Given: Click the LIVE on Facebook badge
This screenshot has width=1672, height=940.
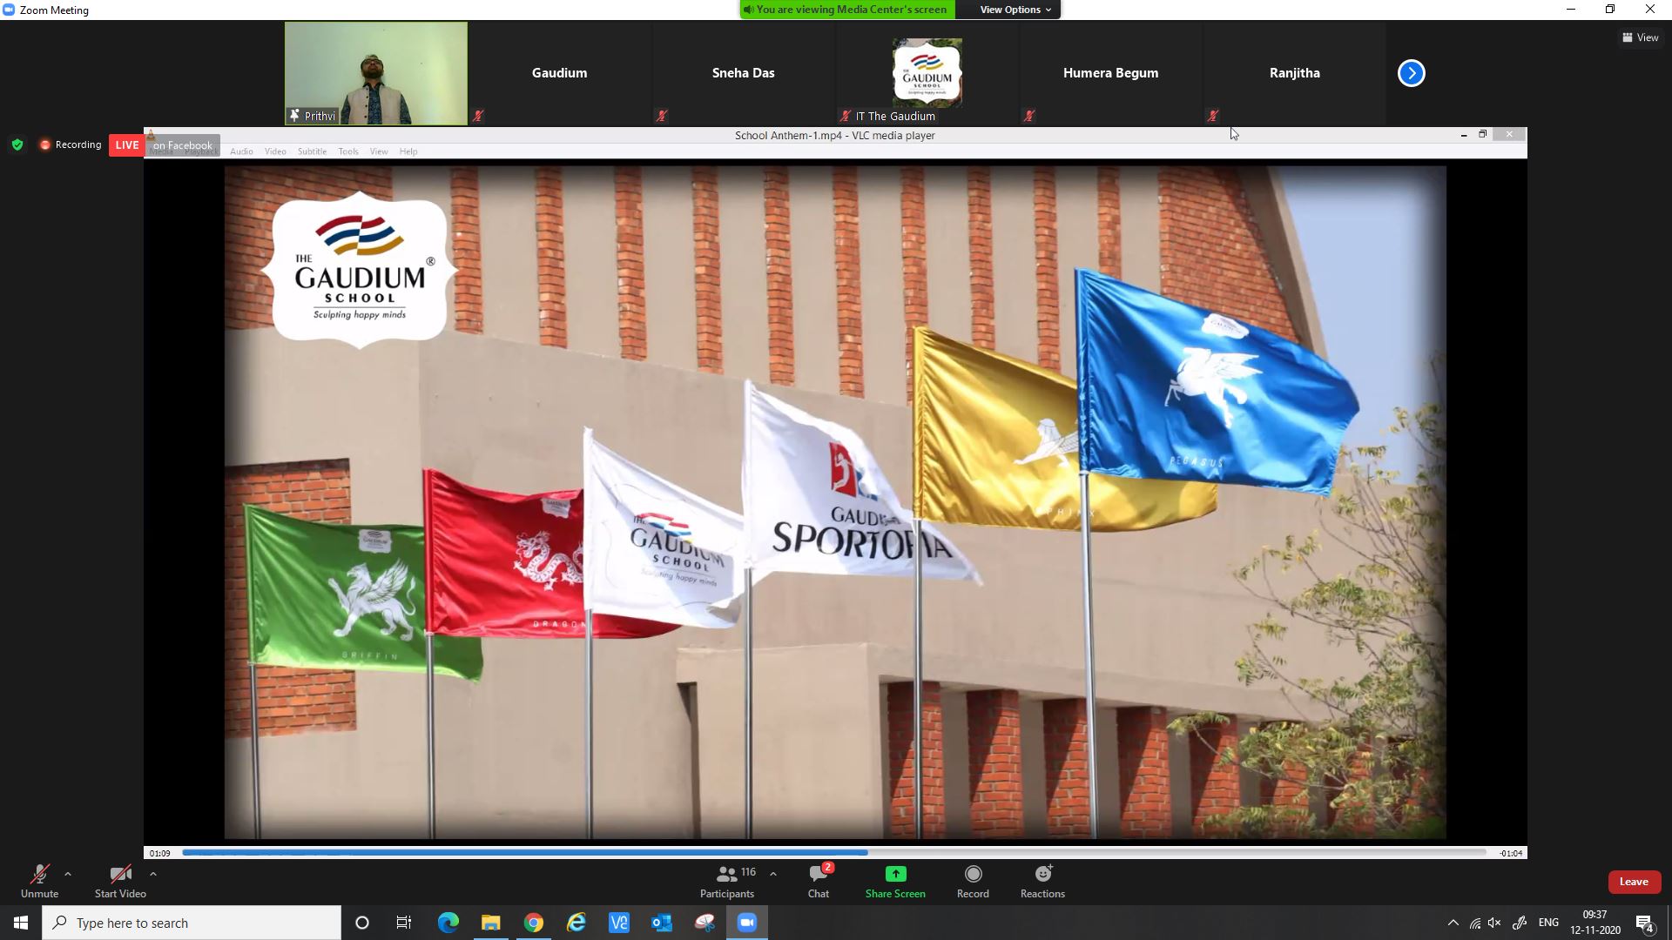Looking at the screenshot, I should click(164, 145).
